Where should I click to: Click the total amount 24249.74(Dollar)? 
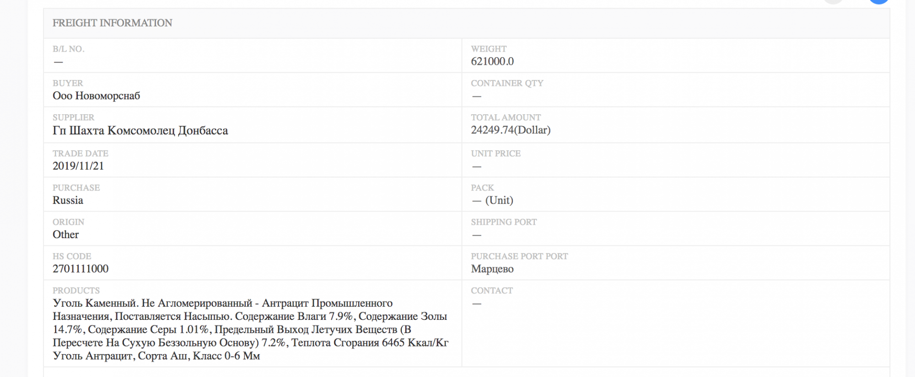point(511,130)
